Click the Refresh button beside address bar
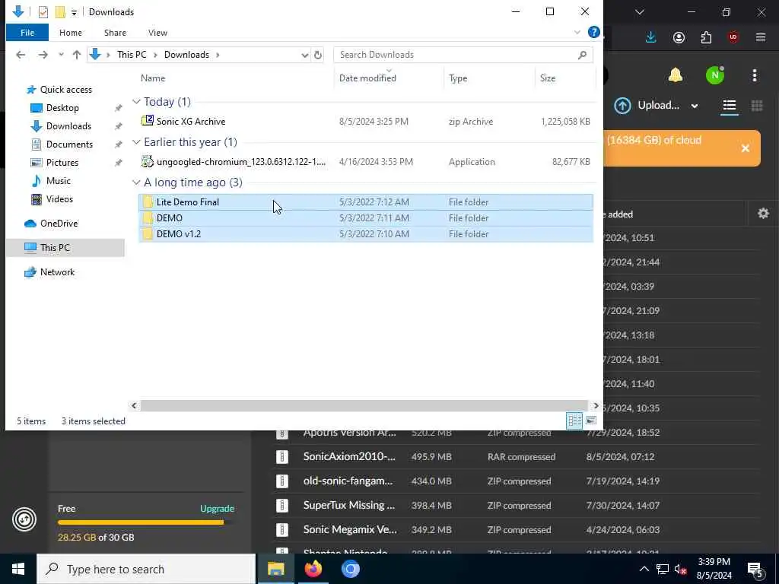779x584 pixels. click(x=318, y=55)
